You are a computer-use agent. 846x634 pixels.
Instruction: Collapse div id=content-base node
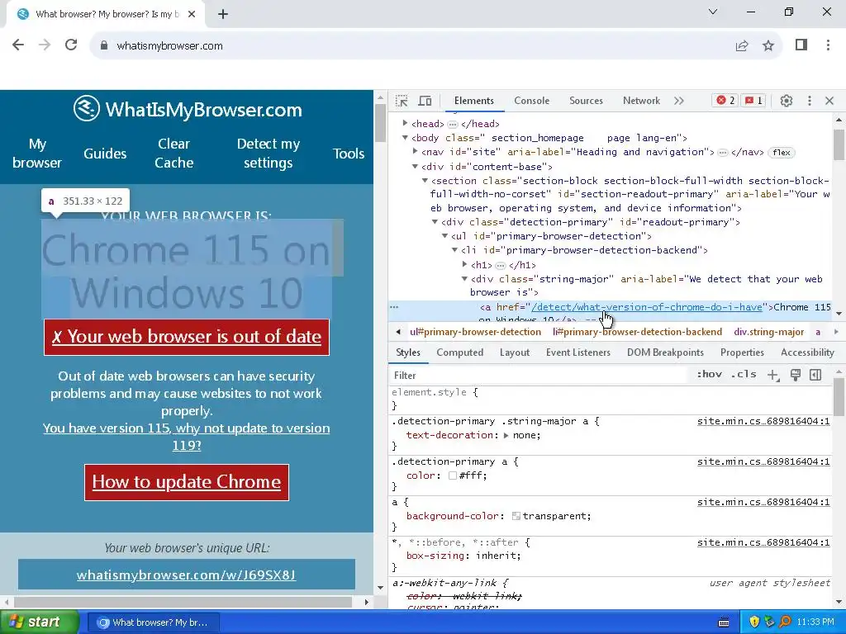(415, 167)
